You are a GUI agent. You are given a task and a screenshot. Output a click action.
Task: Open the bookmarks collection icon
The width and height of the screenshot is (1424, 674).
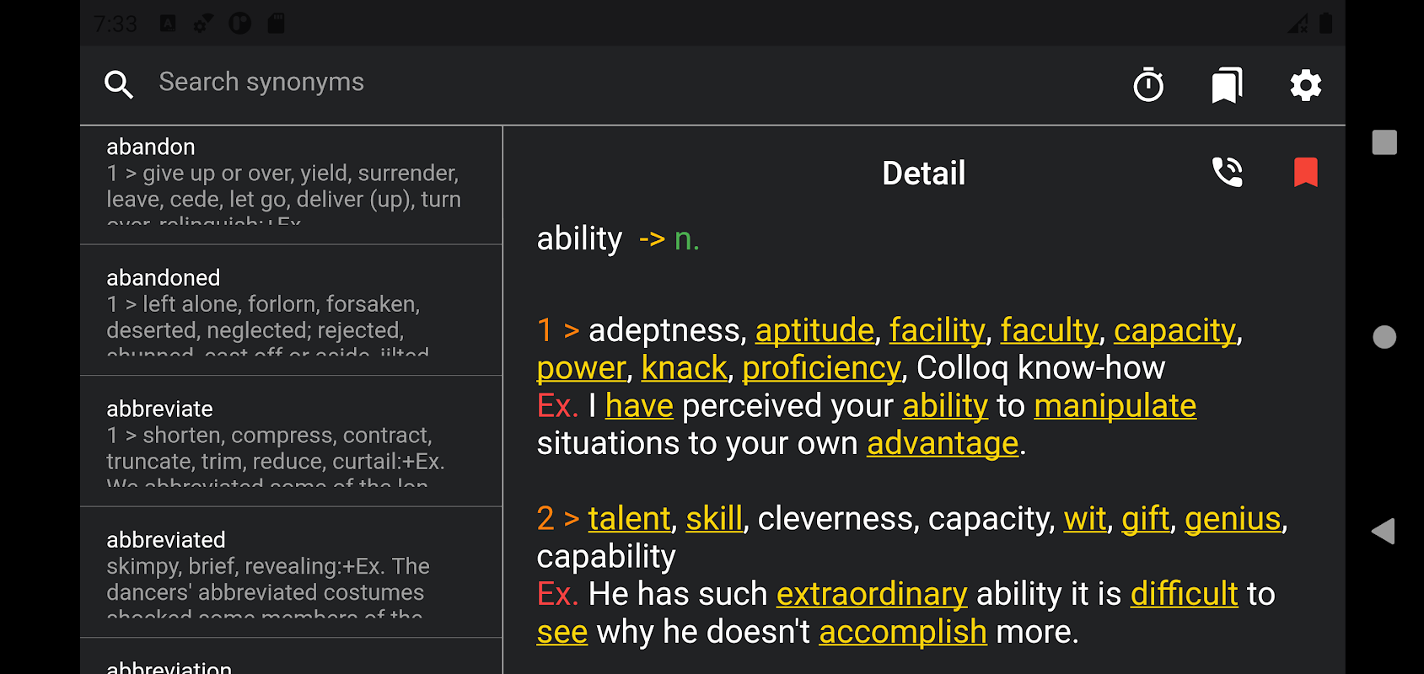pyautogui.click(x=1227, y=85)
